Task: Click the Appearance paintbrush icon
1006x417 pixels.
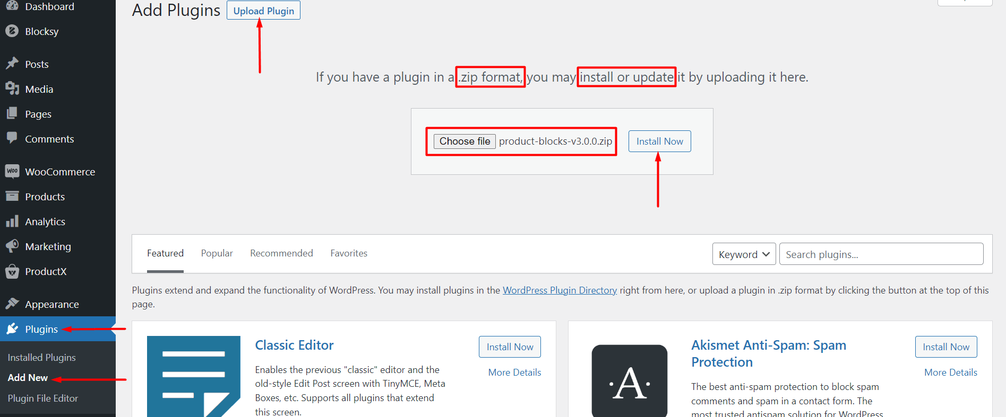Action: point(12,304)
